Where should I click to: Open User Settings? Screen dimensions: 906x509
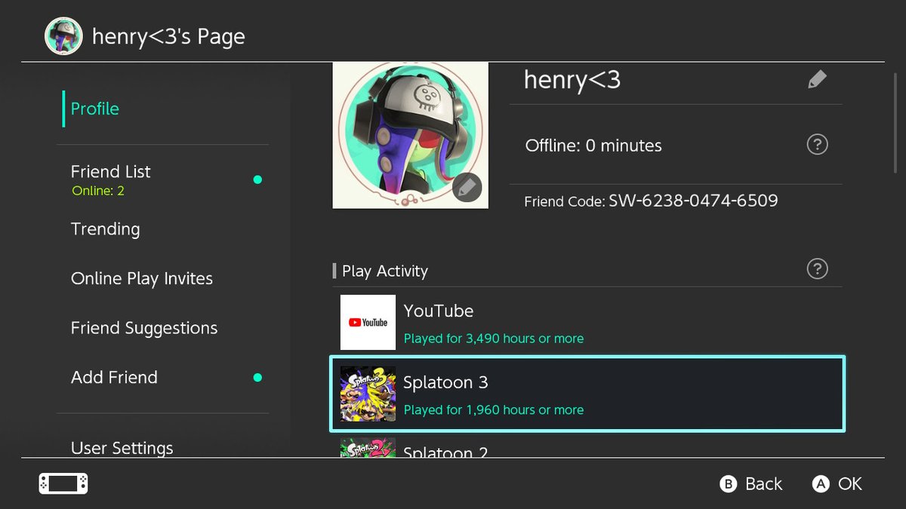point(122,448)
